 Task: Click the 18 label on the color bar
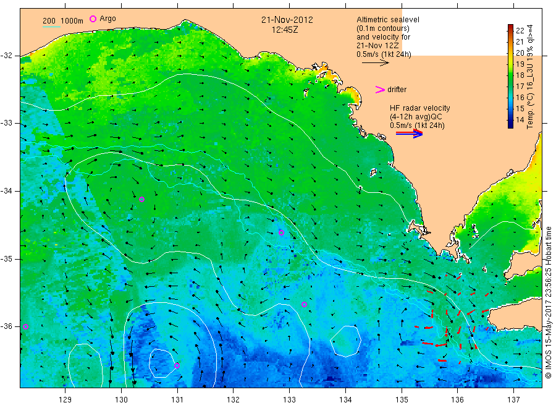tap(520, 75)
